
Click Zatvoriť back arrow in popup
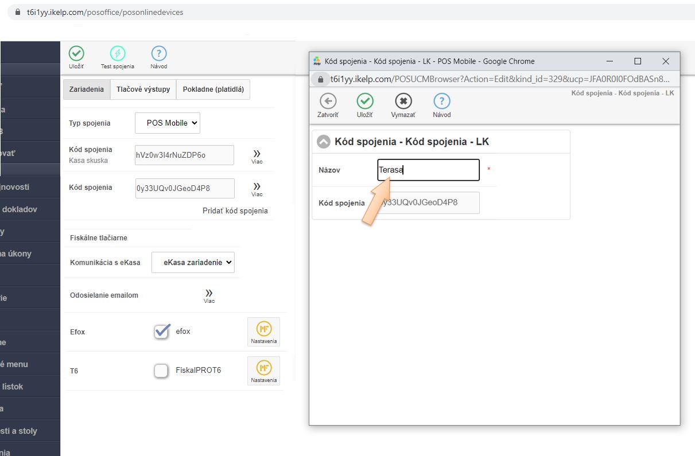click(328, 102)
